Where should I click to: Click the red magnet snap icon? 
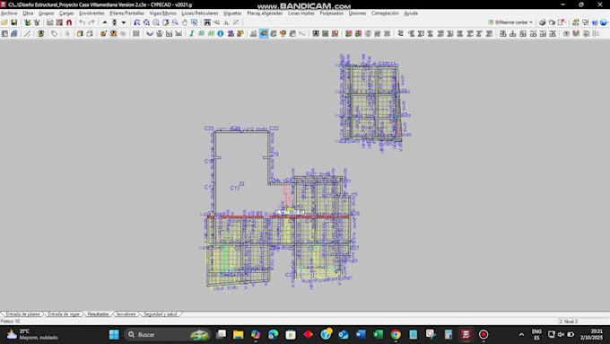pyautogui.click(x=69, y=22)
